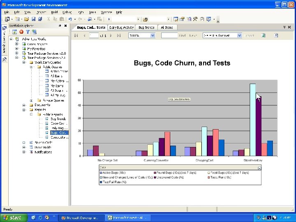Click the Start debugging play icon
The width and height of the screenshot is (296, 222).
pos(109,19)
